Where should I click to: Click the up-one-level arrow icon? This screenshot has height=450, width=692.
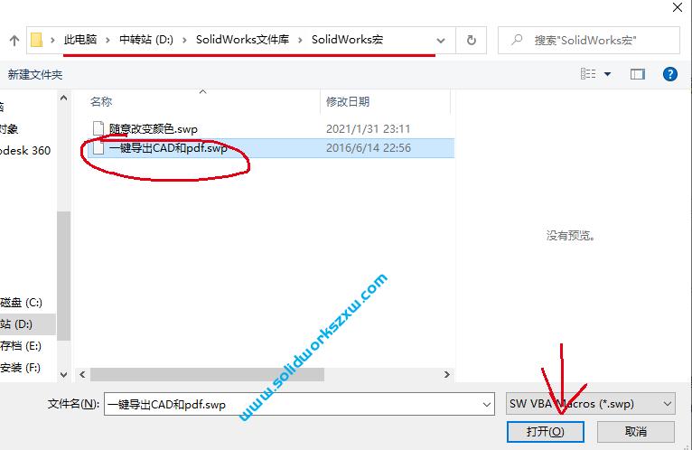(x=14, y=41)
